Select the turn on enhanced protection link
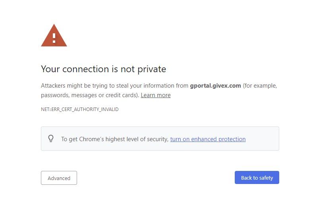The image size is (313, 207). pyautogui.click(x=208, y=139)
